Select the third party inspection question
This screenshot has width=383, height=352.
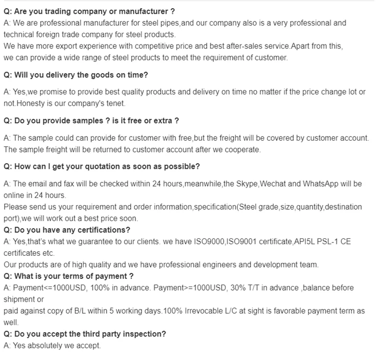(x=85, y=334)
